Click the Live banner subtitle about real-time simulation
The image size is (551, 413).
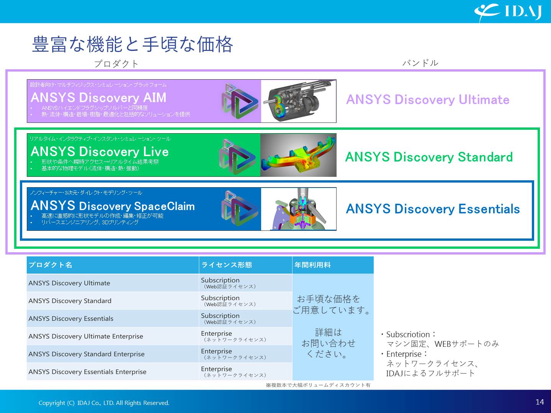point(100,139)
